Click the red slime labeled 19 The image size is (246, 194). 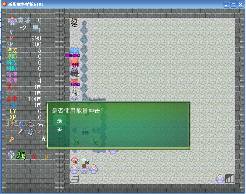click(x=75, y=161)
